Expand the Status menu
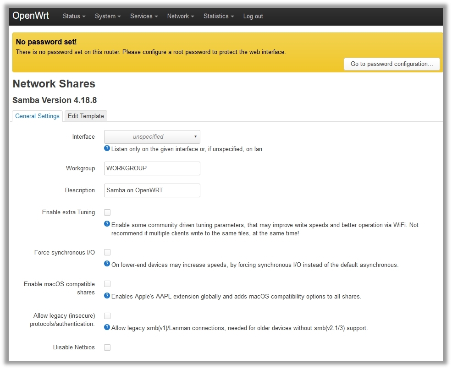Image resolution: width=452 pixels, height=369 pixels. tap(74, 16)
